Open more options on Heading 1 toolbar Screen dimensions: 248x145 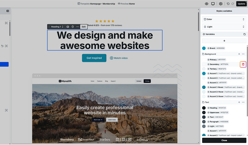pyautogui.click(x=77, y=27)
